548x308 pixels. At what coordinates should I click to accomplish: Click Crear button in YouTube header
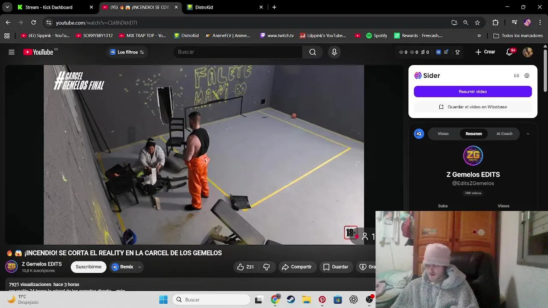click(x=485, y=52)
